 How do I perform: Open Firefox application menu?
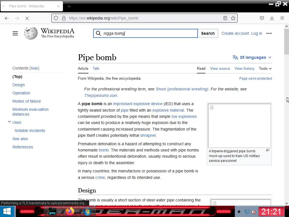coord(282,18)
